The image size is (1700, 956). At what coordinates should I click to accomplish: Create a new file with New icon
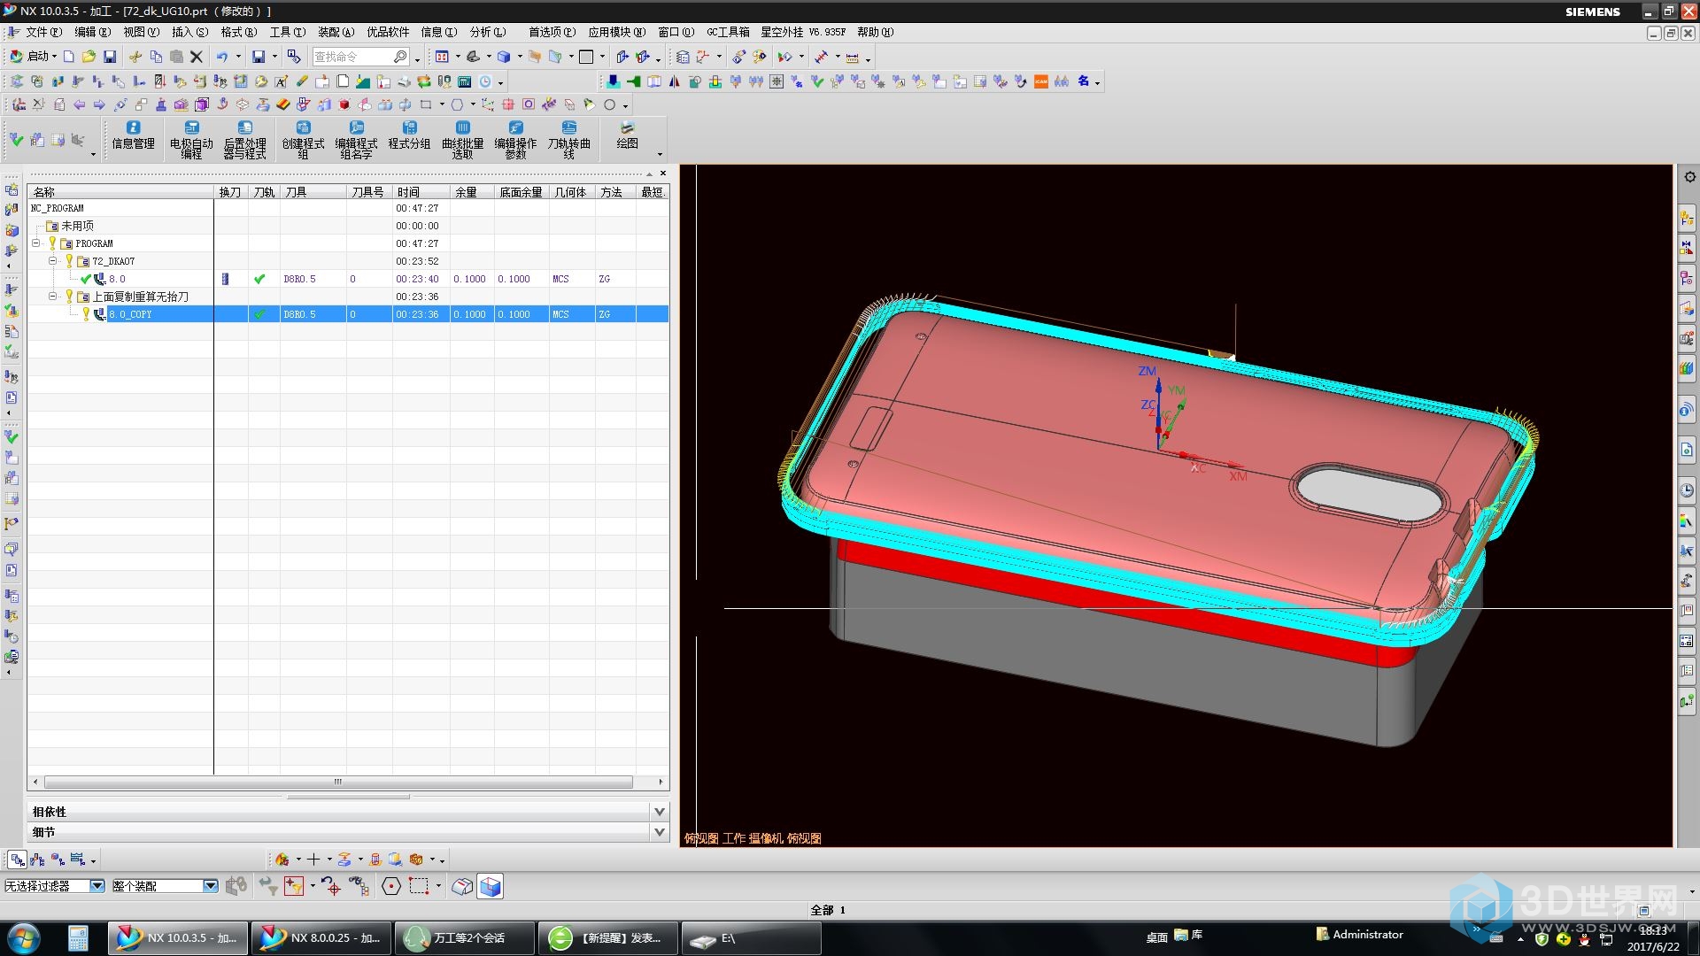click(x=68, y=57)
